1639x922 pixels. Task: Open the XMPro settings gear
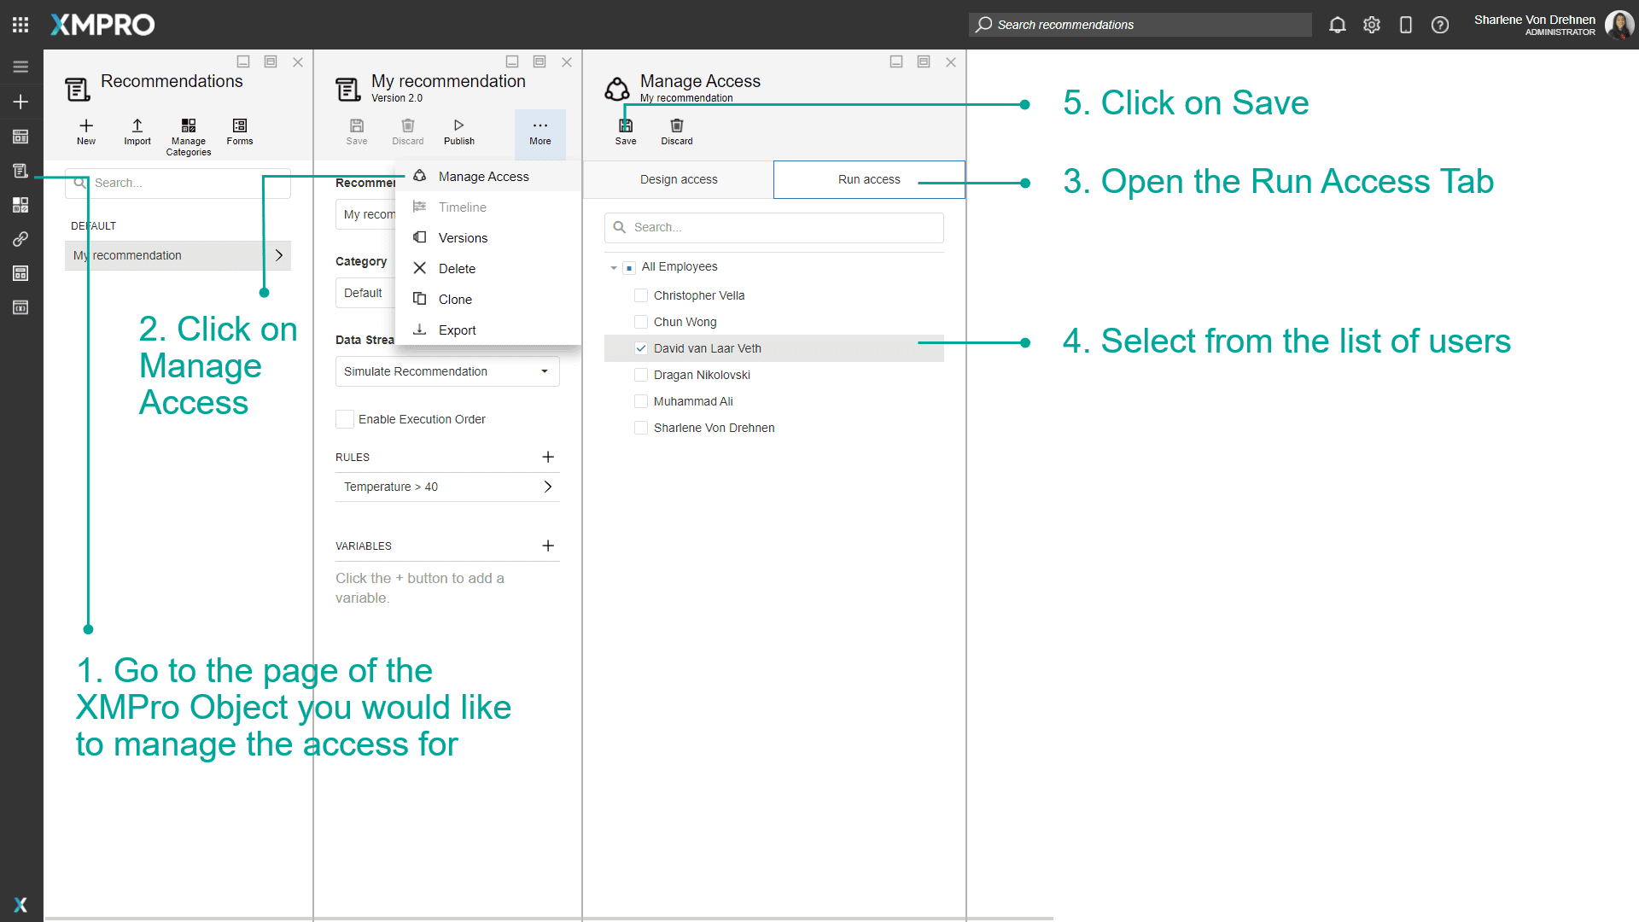[1372, 25]
